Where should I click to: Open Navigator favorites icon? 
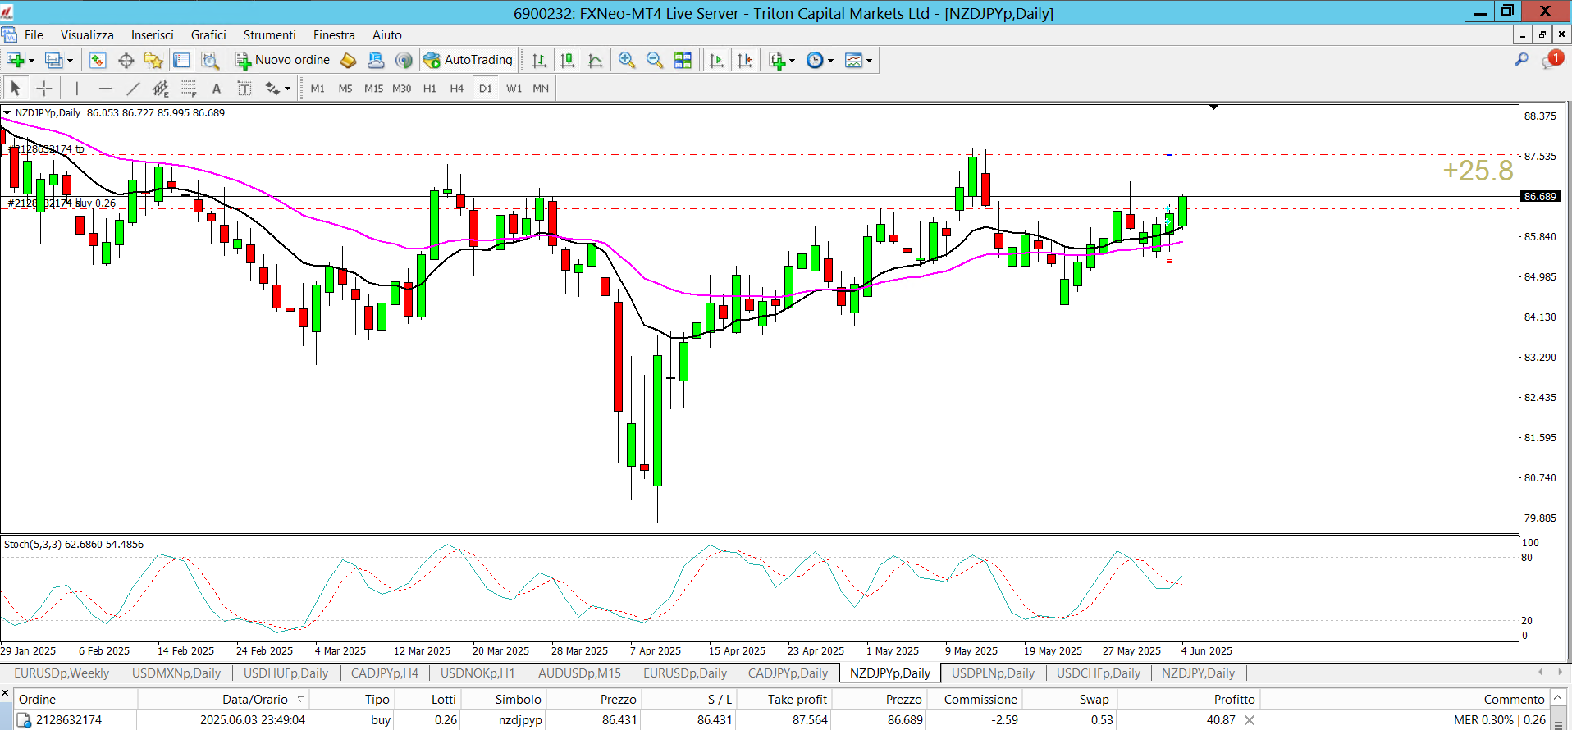[153, 60]
